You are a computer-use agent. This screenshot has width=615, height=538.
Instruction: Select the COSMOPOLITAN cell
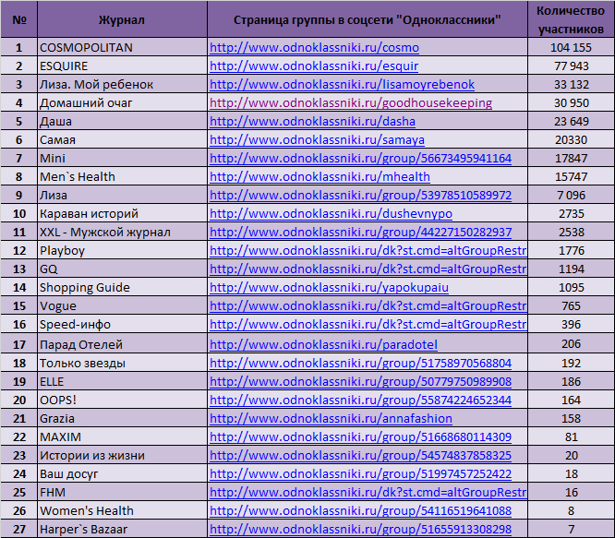click(122, 48)
